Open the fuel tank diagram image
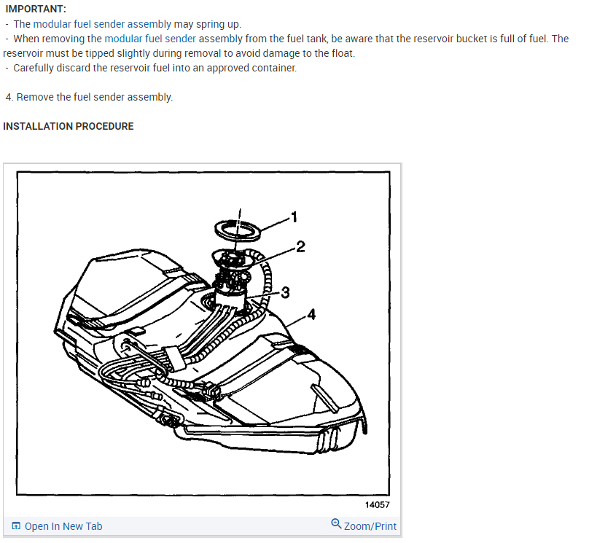 coord(203,333)
